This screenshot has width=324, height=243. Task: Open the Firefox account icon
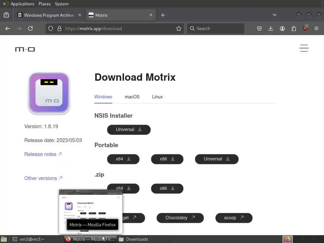pos(282,28)
